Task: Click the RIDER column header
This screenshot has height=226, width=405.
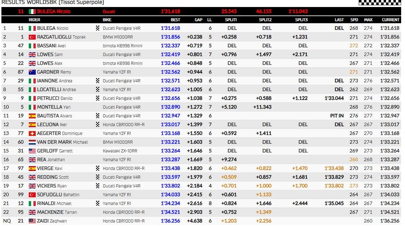Action: (x=34, y=20)
